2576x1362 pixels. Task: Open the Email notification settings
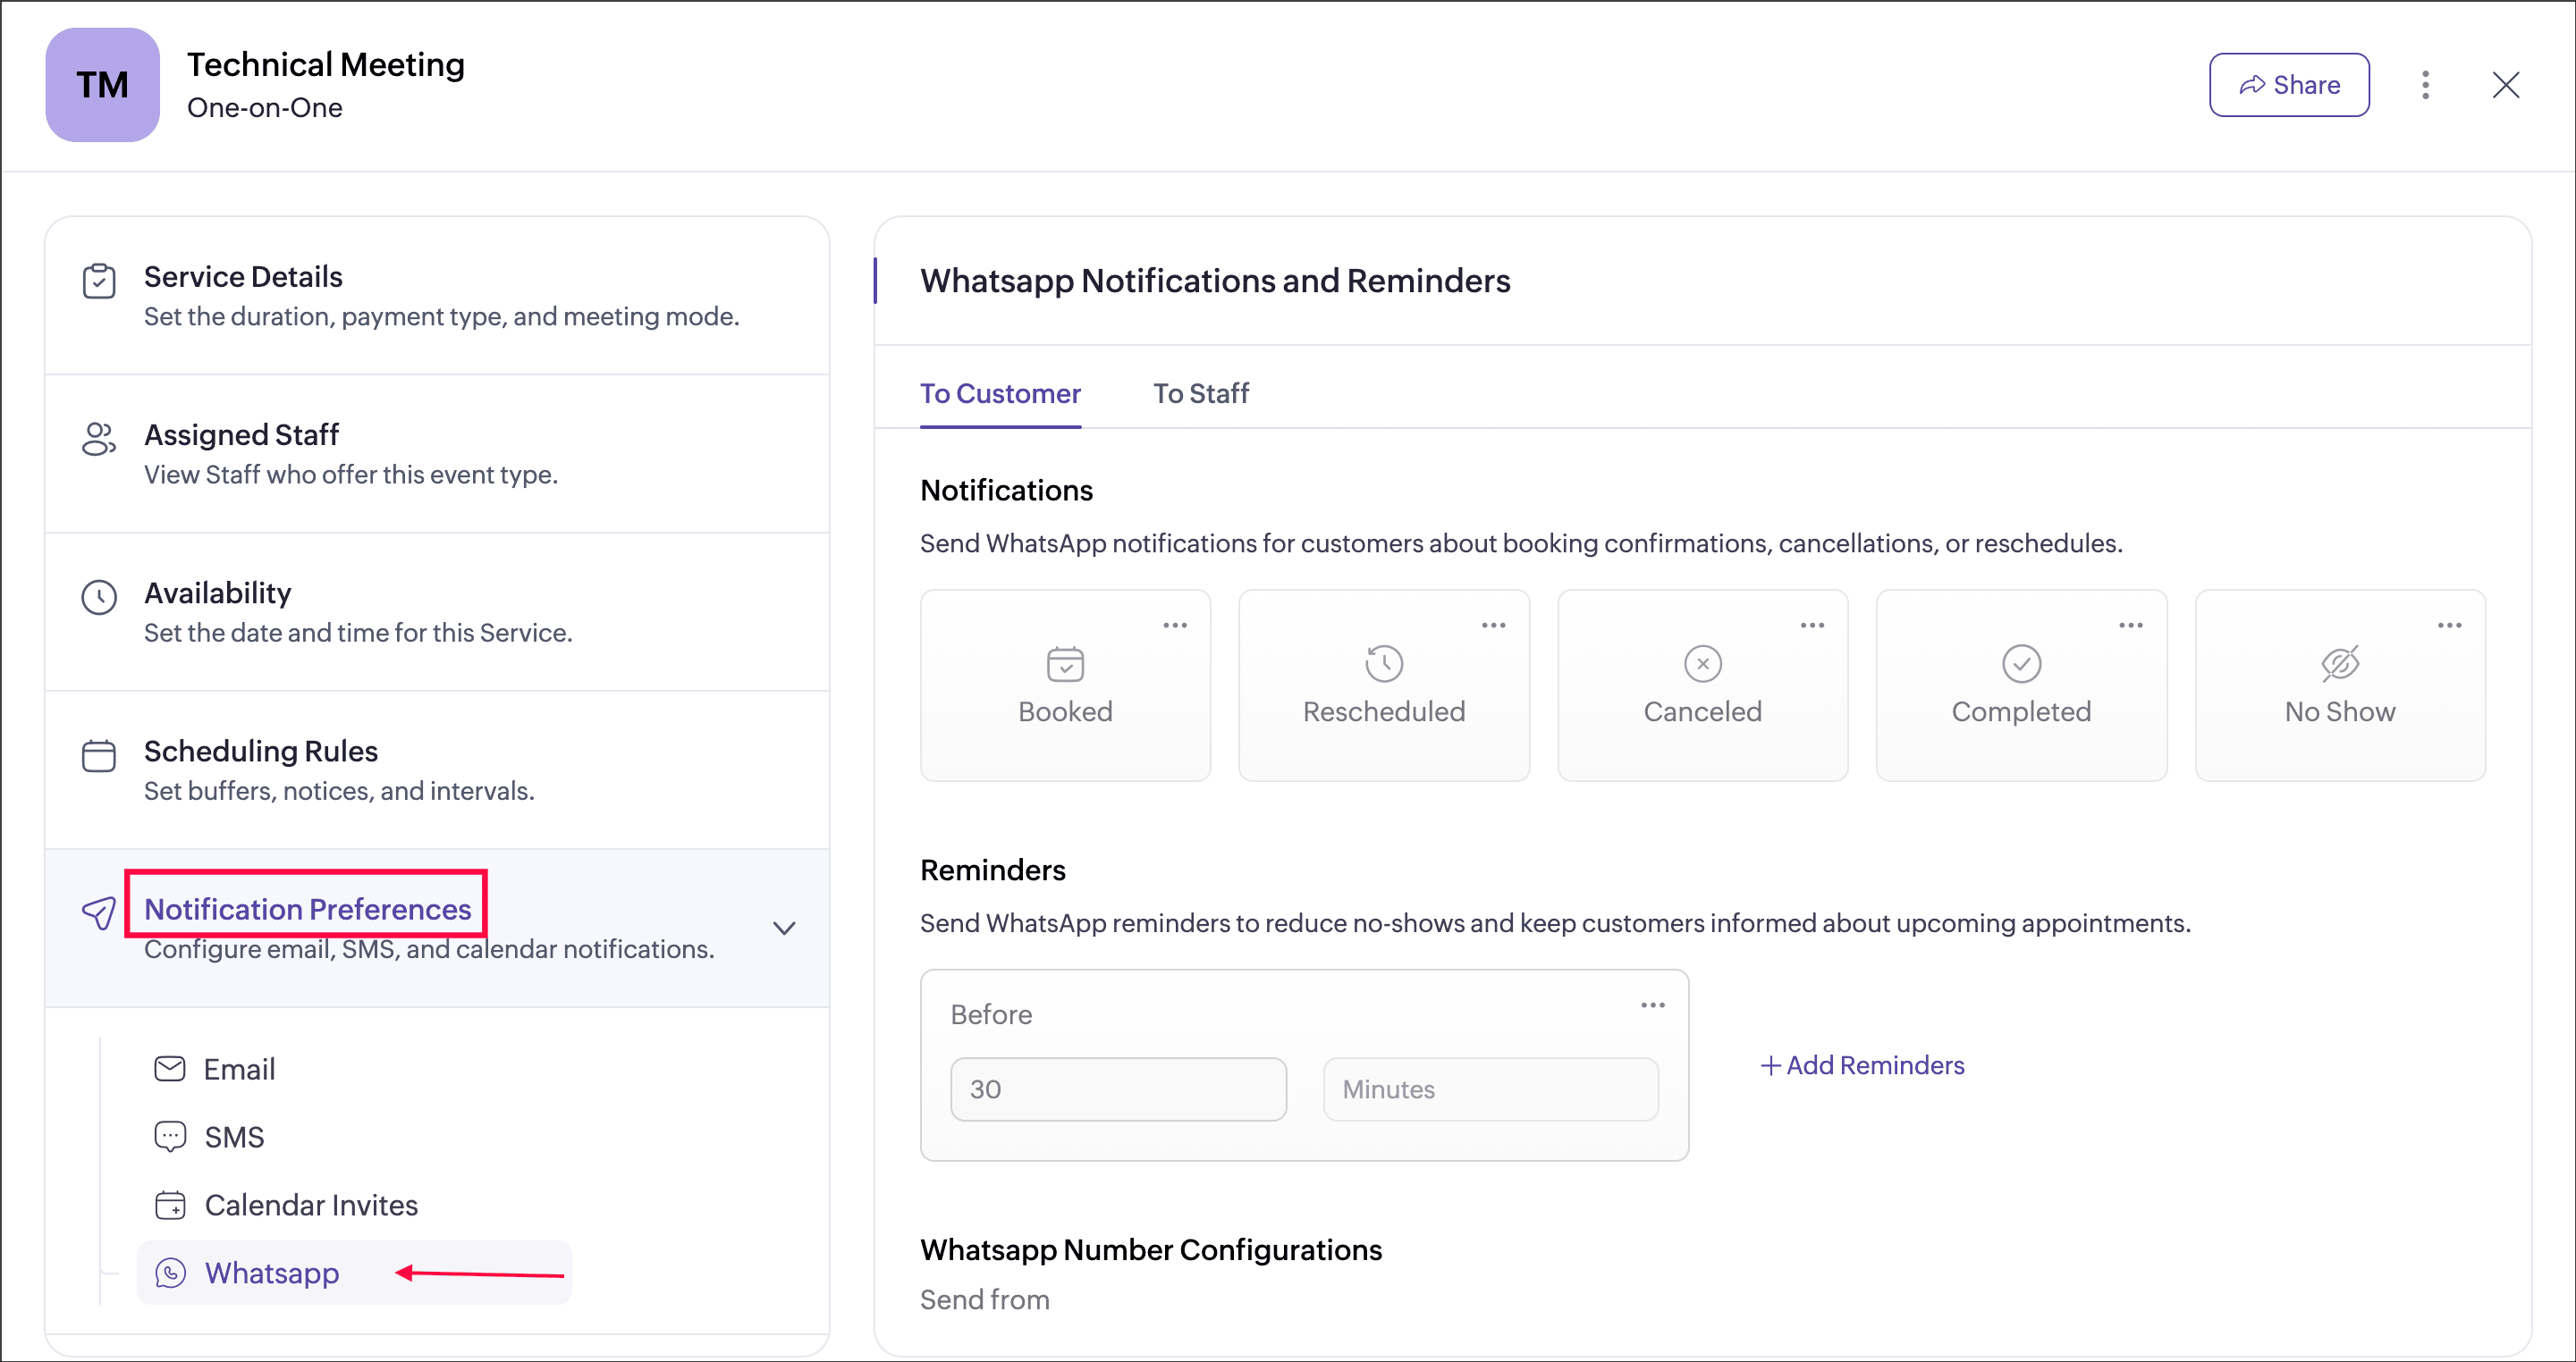click(239, 1069)
